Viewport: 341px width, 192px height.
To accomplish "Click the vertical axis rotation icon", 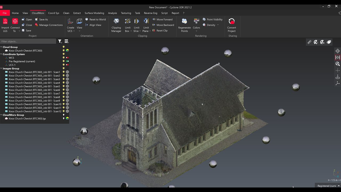I will (338, 77).
